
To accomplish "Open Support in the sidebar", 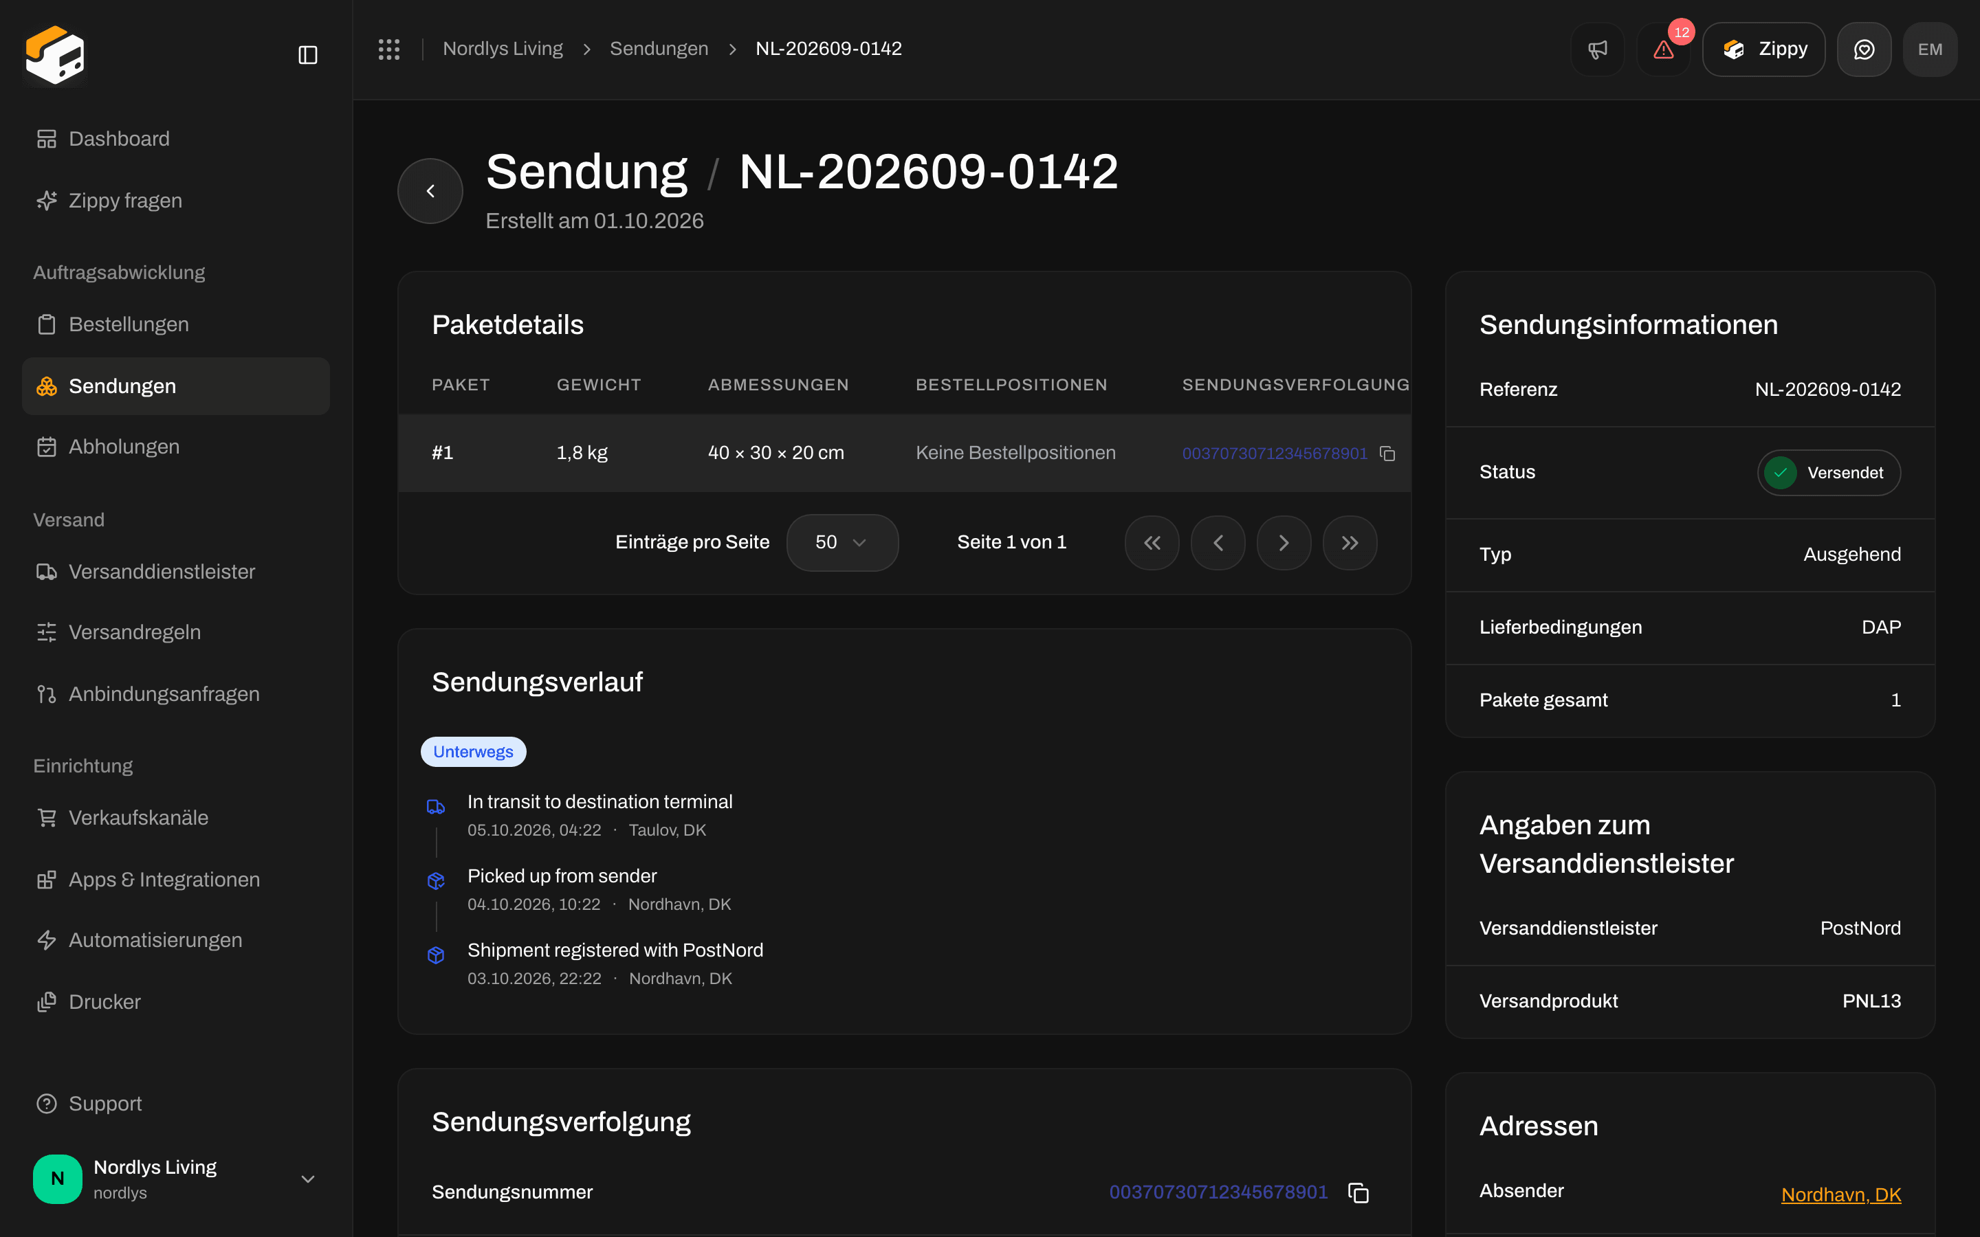I will click(176, 1104).
